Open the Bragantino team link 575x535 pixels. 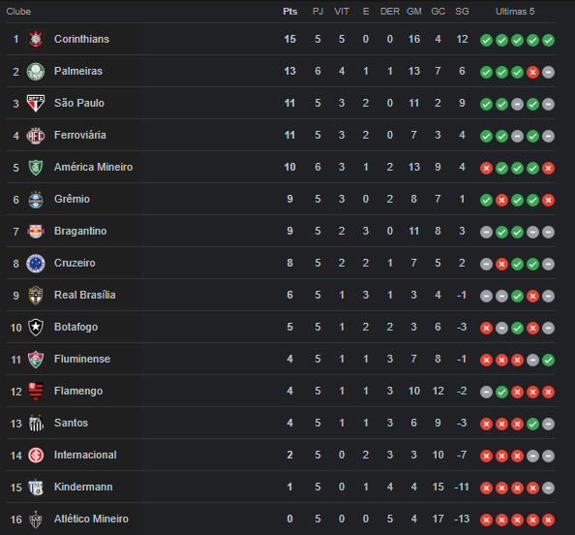80,231
